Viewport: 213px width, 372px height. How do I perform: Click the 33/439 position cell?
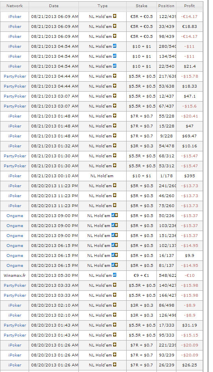(166, 27)
